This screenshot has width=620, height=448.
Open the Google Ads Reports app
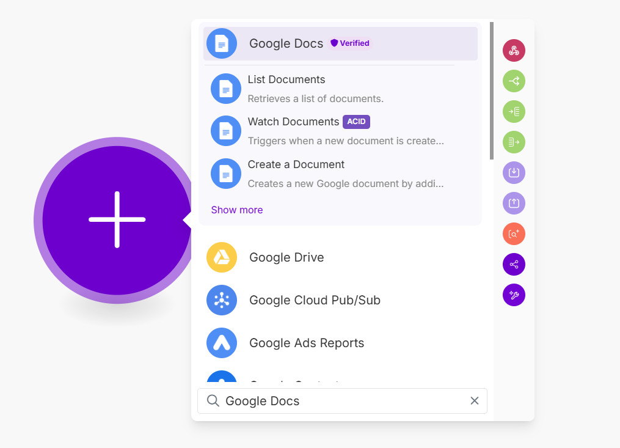[x=340, y=343]
